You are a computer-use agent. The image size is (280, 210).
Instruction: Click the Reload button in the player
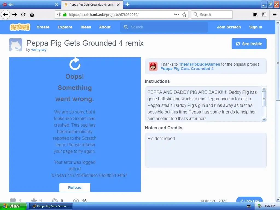click(x=75, y=188)
